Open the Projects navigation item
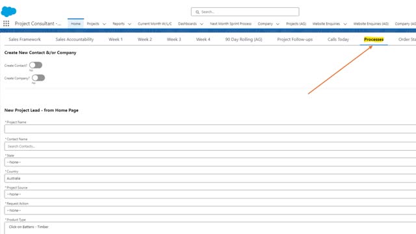 (93, 23)
